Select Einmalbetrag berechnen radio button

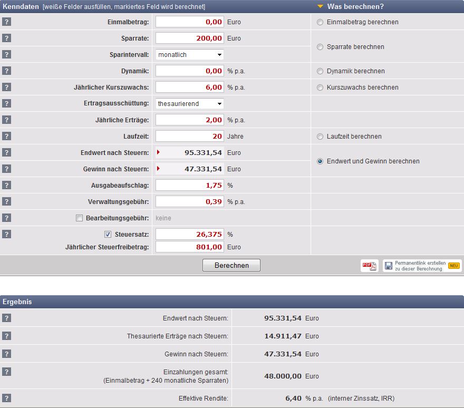[x=320, y=22]
